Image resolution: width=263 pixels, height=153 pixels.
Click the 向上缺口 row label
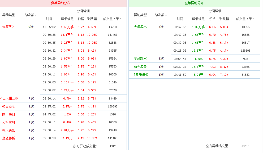tap(8, 114)
